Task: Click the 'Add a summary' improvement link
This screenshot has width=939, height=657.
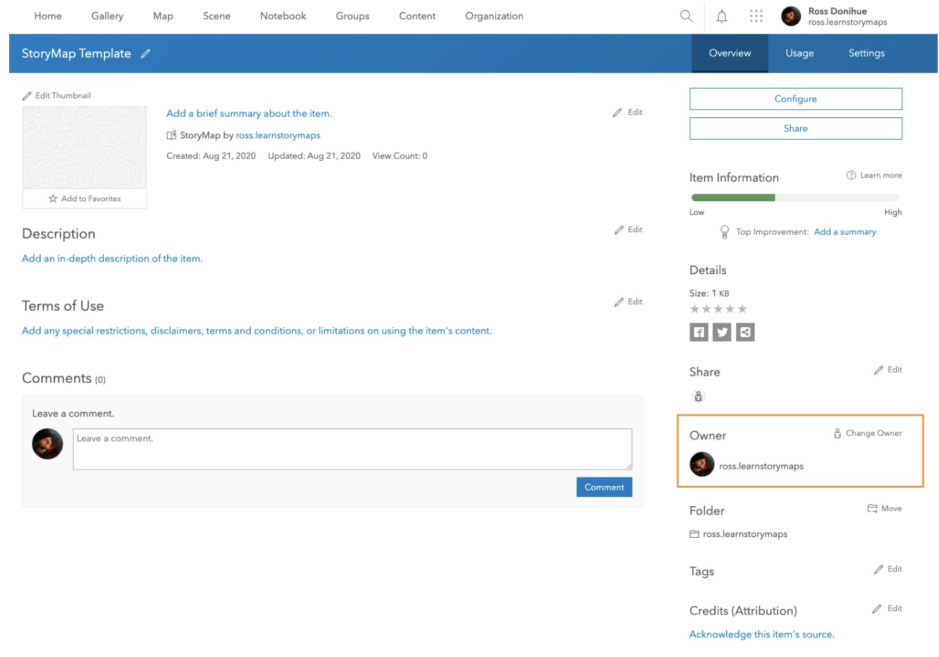Action: pyautogui.click(x=845, y=232)
